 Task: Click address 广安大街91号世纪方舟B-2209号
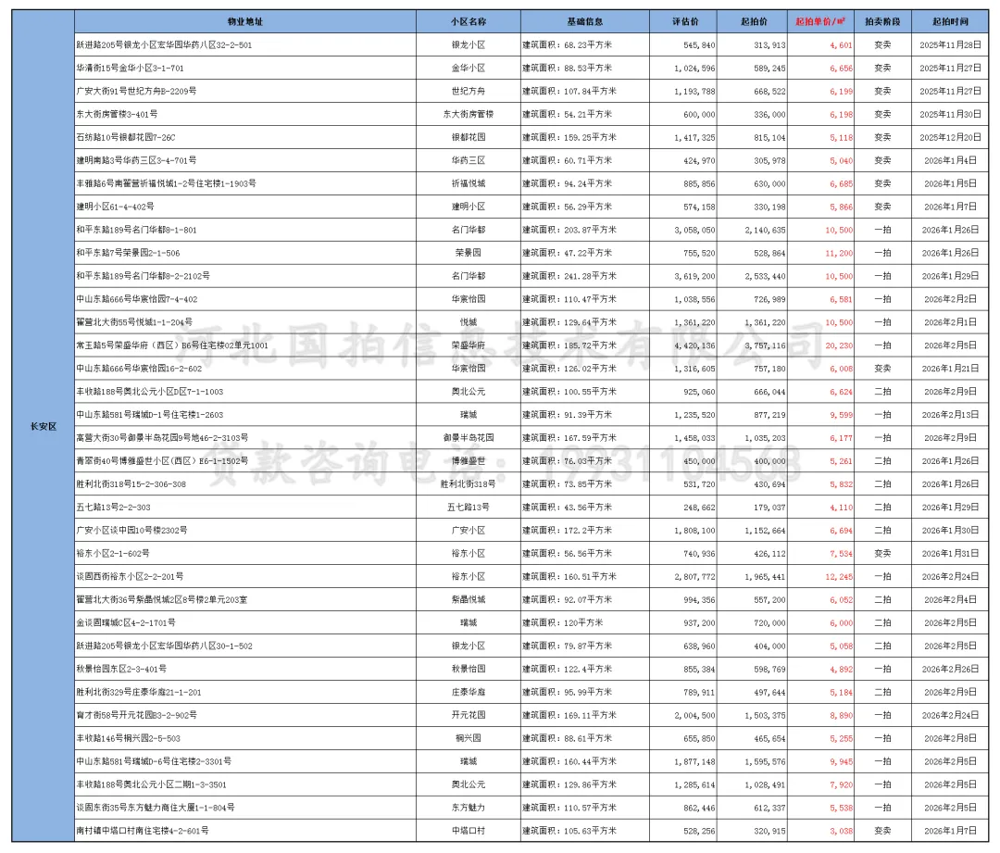tap(136, 92)
